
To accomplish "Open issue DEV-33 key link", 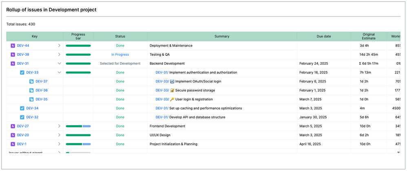I will pyautogui.click(x=32, y=72).
